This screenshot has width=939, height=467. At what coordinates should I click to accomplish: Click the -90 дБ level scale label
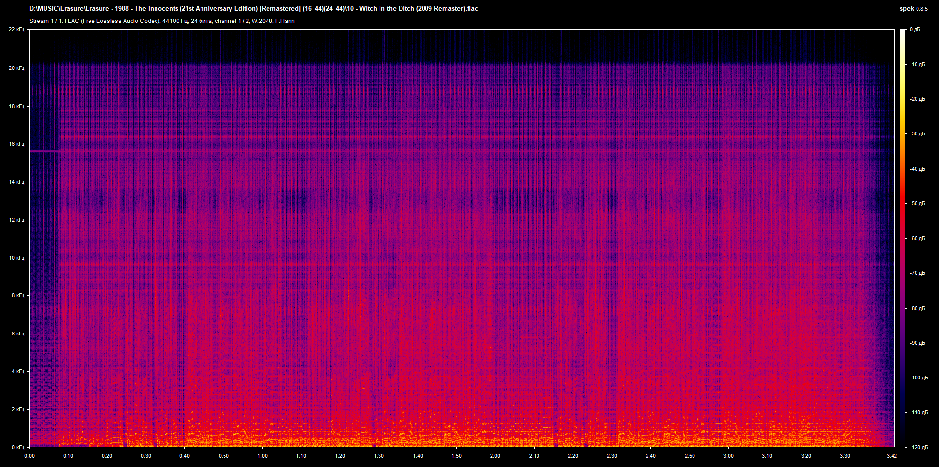point(917,343)
